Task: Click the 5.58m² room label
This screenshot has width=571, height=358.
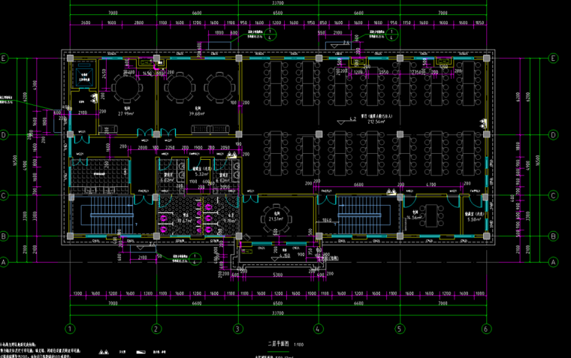Action: point(473,219)
